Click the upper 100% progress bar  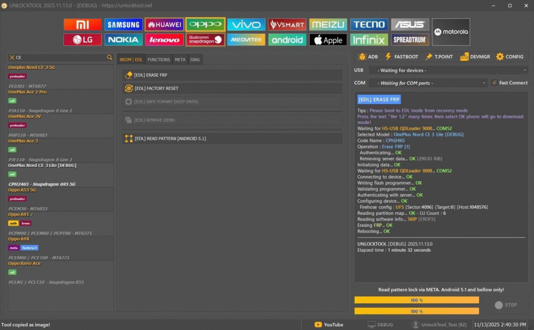tap(416, 300)
